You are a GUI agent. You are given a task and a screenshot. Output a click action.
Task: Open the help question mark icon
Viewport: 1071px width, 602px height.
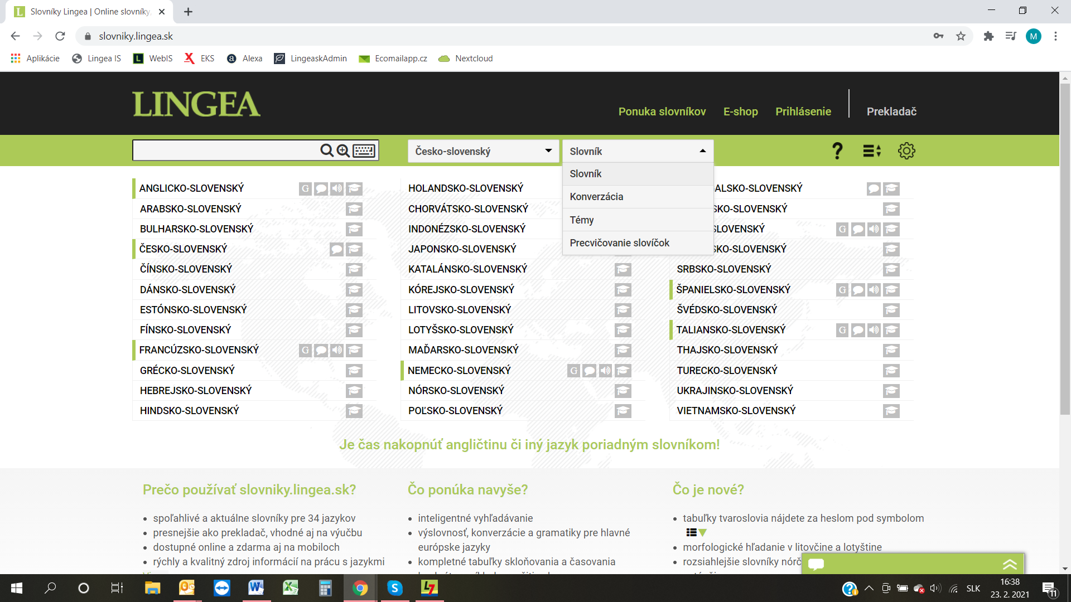click(x=837, y=151)
